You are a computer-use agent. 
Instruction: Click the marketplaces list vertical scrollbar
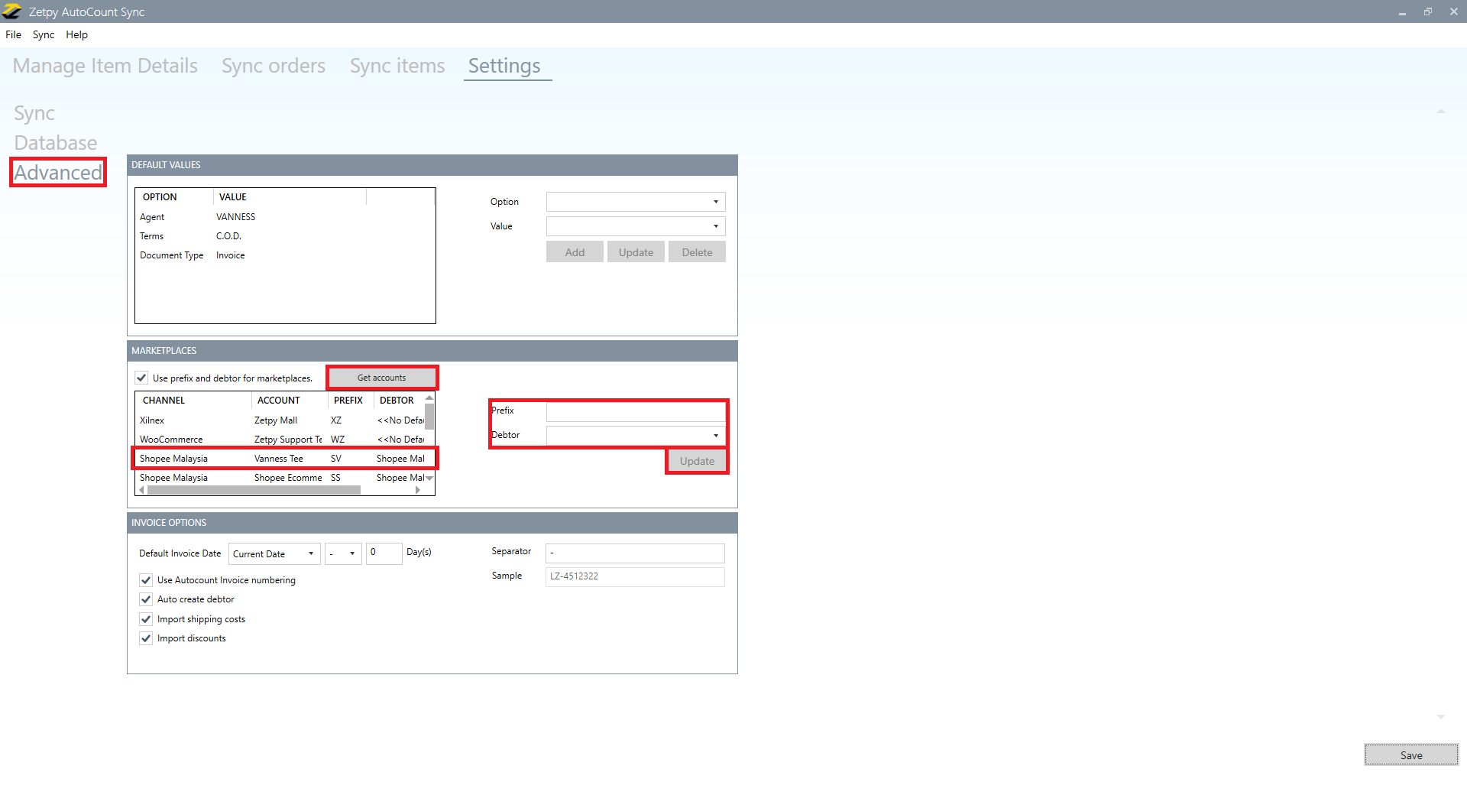[429, 417]
